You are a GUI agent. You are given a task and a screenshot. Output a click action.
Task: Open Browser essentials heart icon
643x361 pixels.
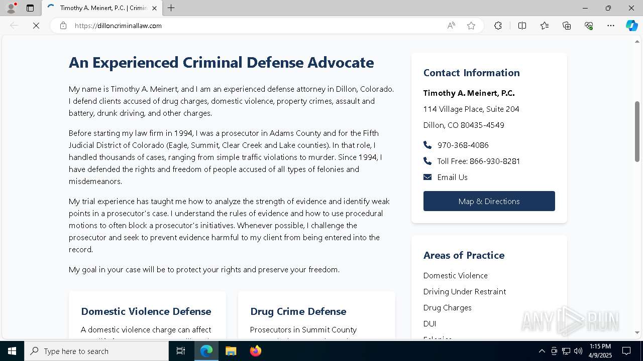pos(589,26)
